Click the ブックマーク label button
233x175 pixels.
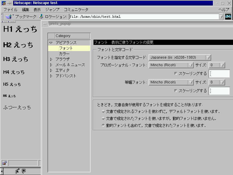pos(26,17)
